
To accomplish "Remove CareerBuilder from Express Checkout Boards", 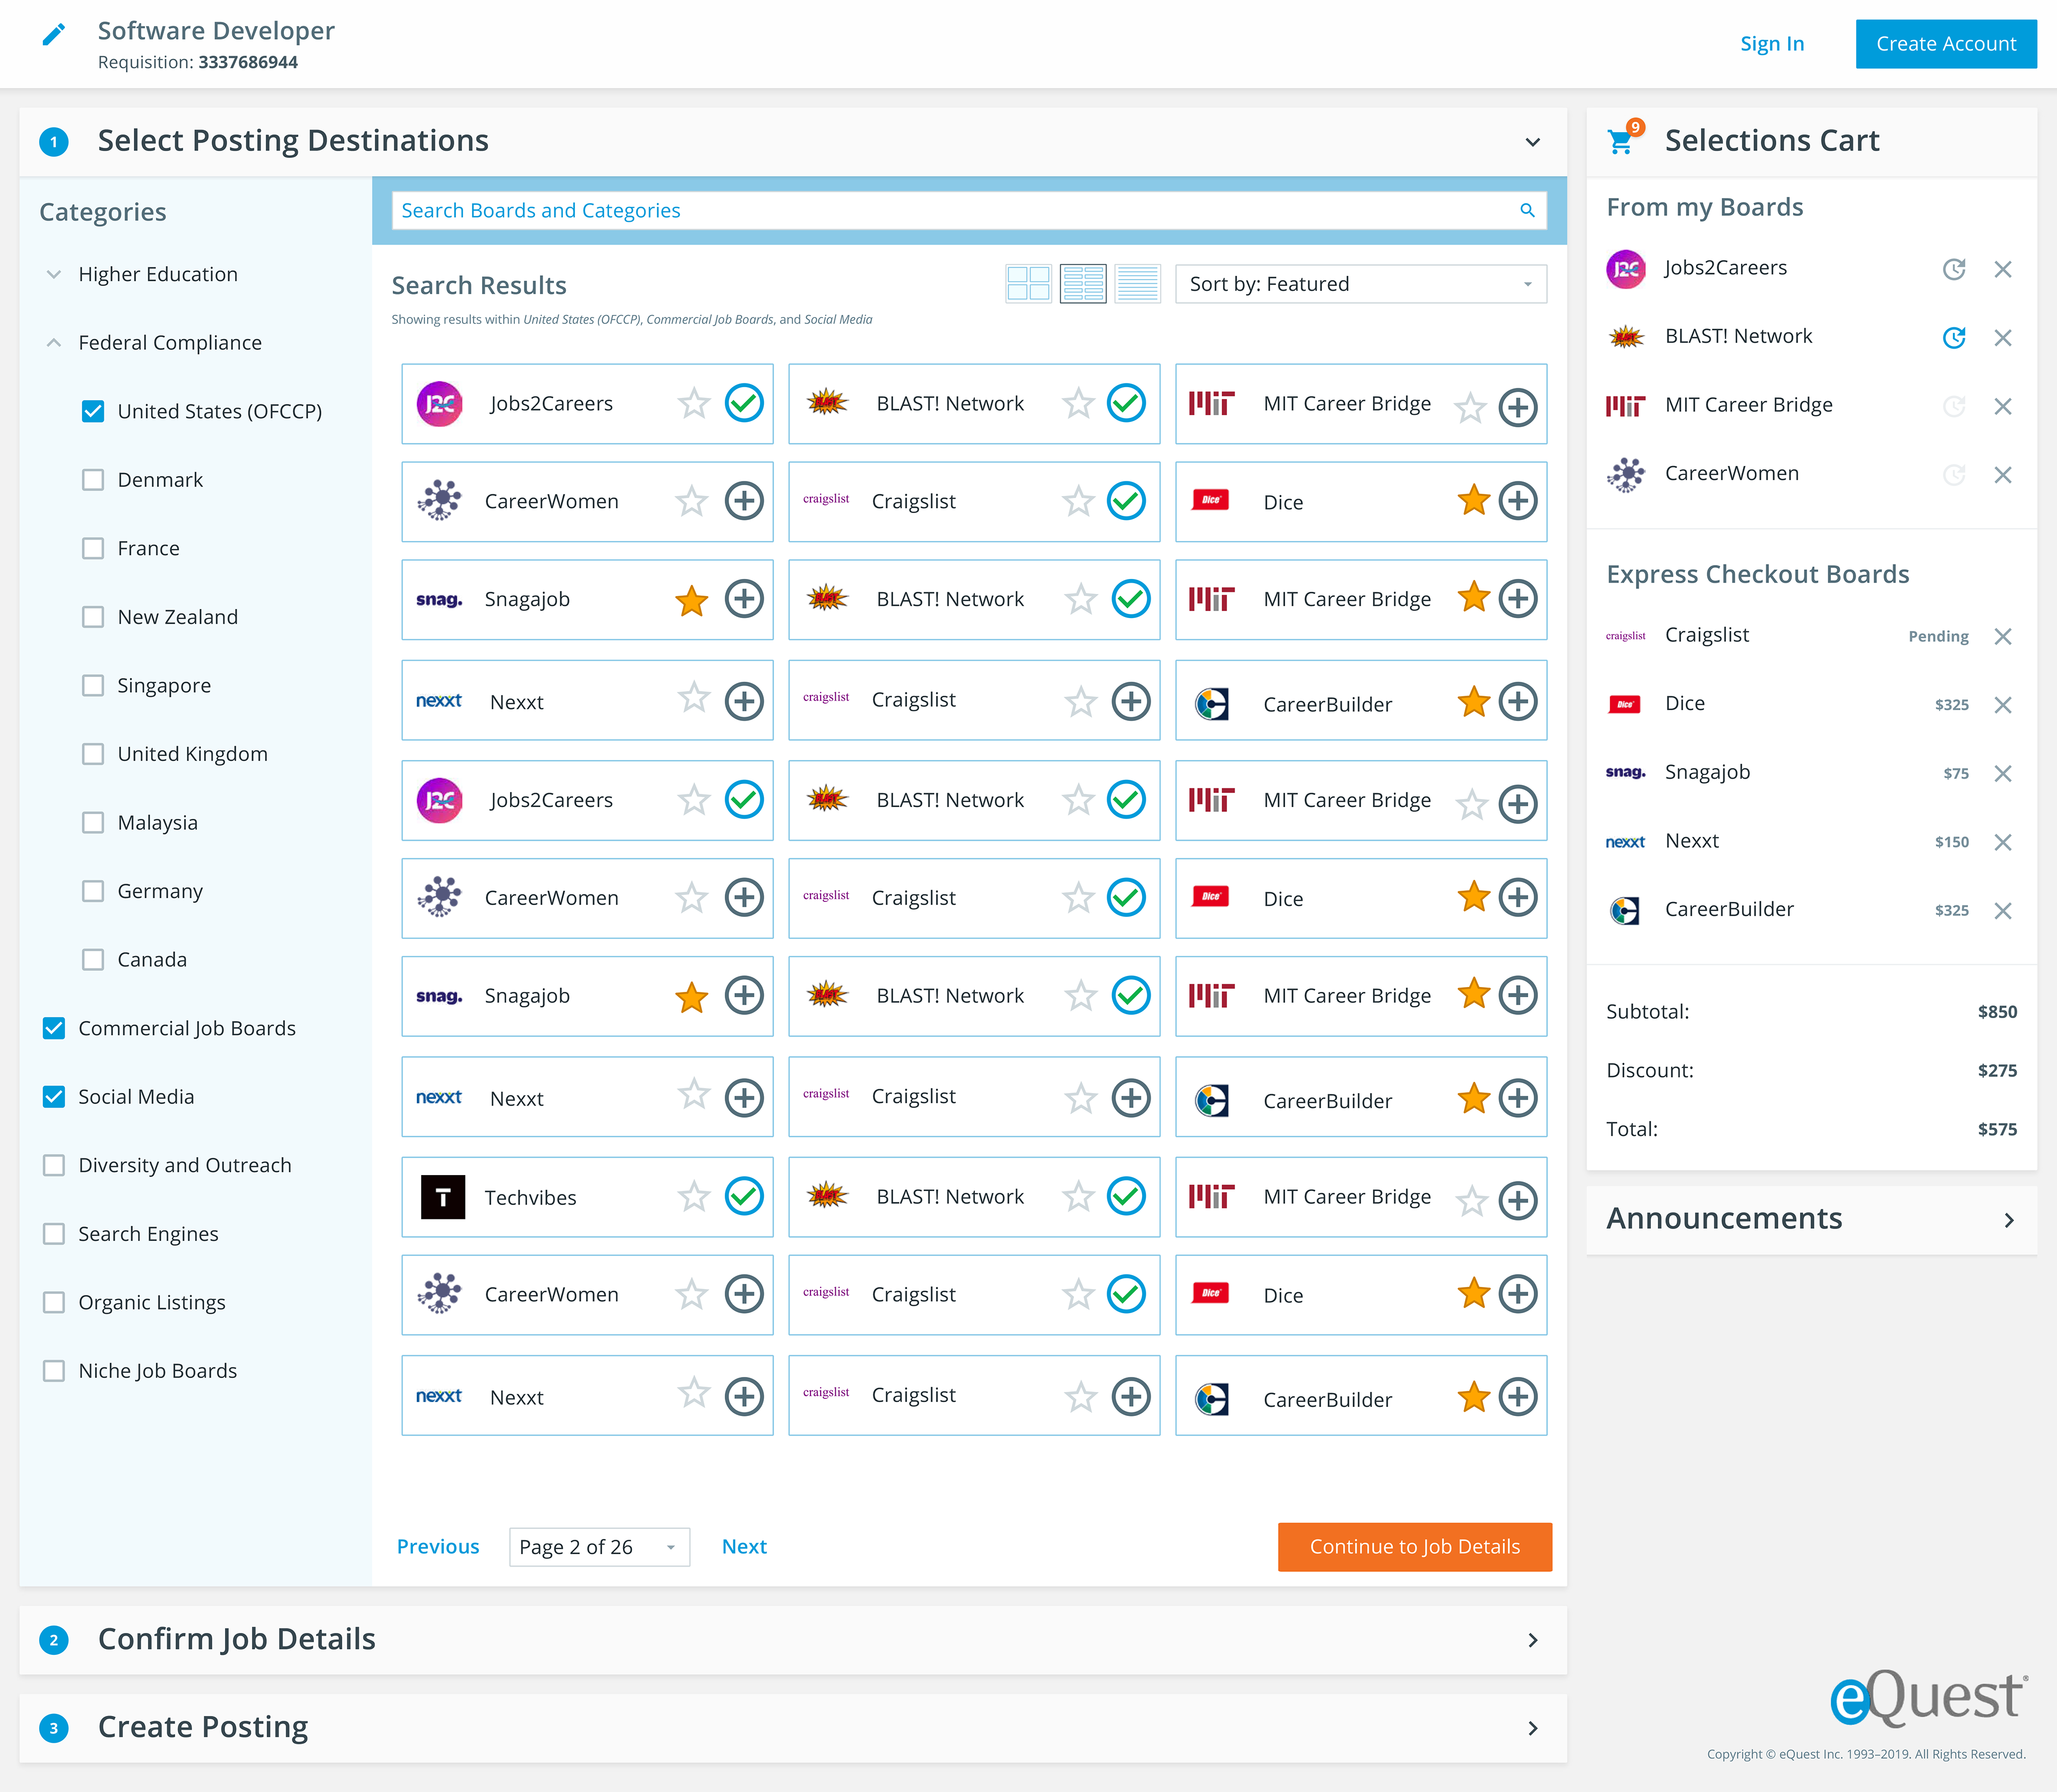I will click(x=2002, y=911).
